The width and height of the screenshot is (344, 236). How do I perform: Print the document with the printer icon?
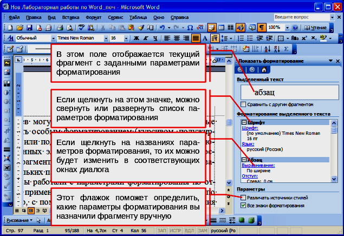click(x=60, y=28)
